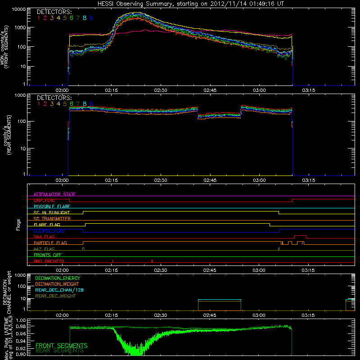
Task: Click 0.92 tick on livetime axis
Action: point(21,348)
